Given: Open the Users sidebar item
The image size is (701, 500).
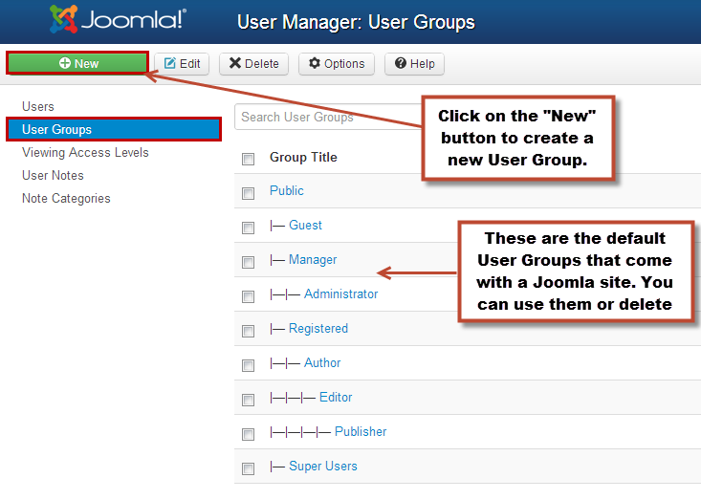Looking at the screenshot, I should (x=38, y=107).
